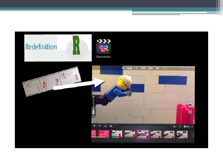This screenshot has height=167, width=223.
Task: Tap the second bulb icon in bottom-right toolbar
Action: coord(180,126)
